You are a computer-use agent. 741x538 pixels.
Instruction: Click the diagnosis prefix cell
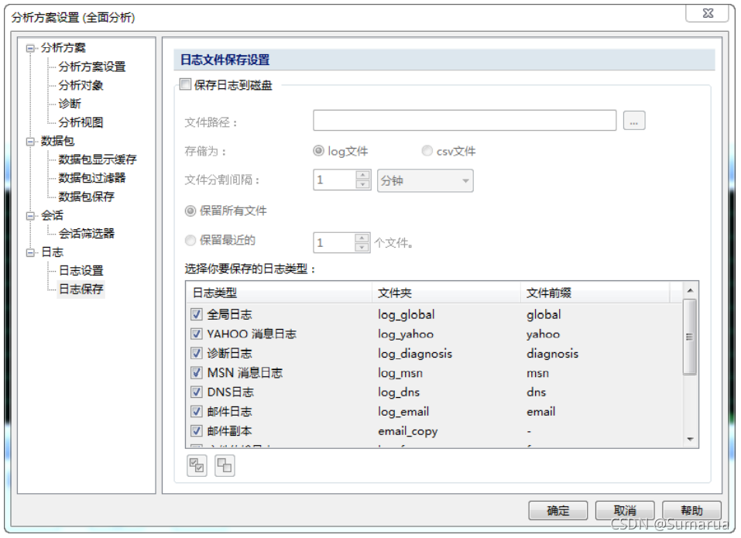tap(552, 353)
